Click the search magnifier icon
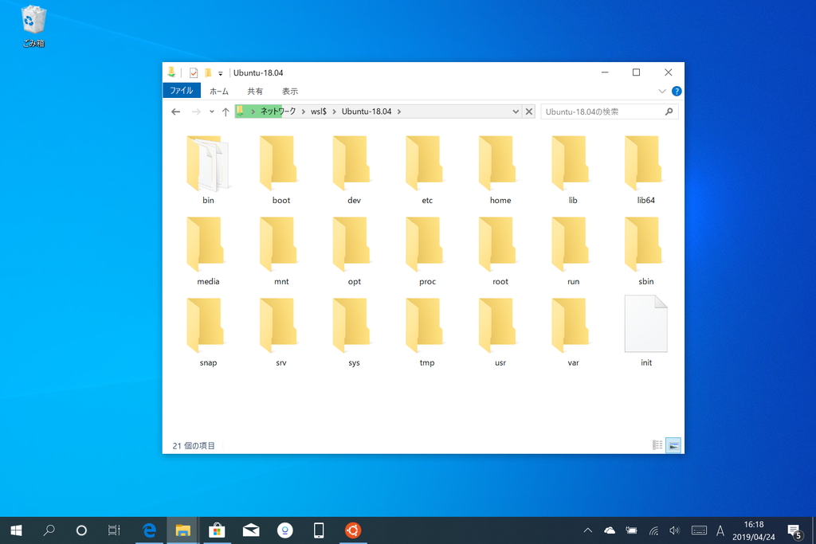Image resolution: width=816 pixels, height=544 pixels. pyautogui.click(x=669, y=112)
